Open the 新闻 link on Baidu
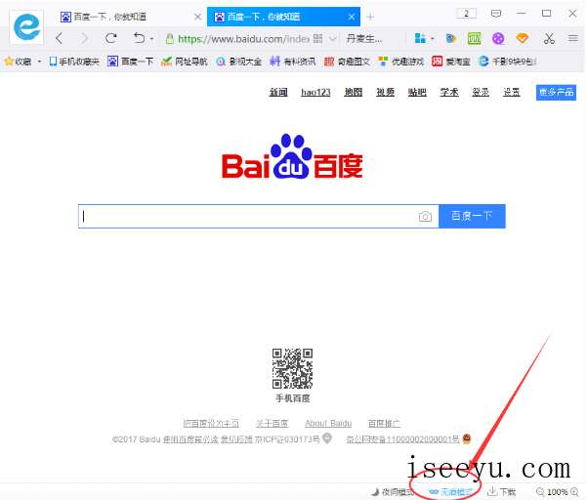588x500 pixels. (278, 92)
